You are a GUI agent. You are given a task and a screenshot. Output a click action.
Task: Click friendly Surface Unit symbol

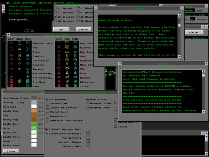coord(28,43)
